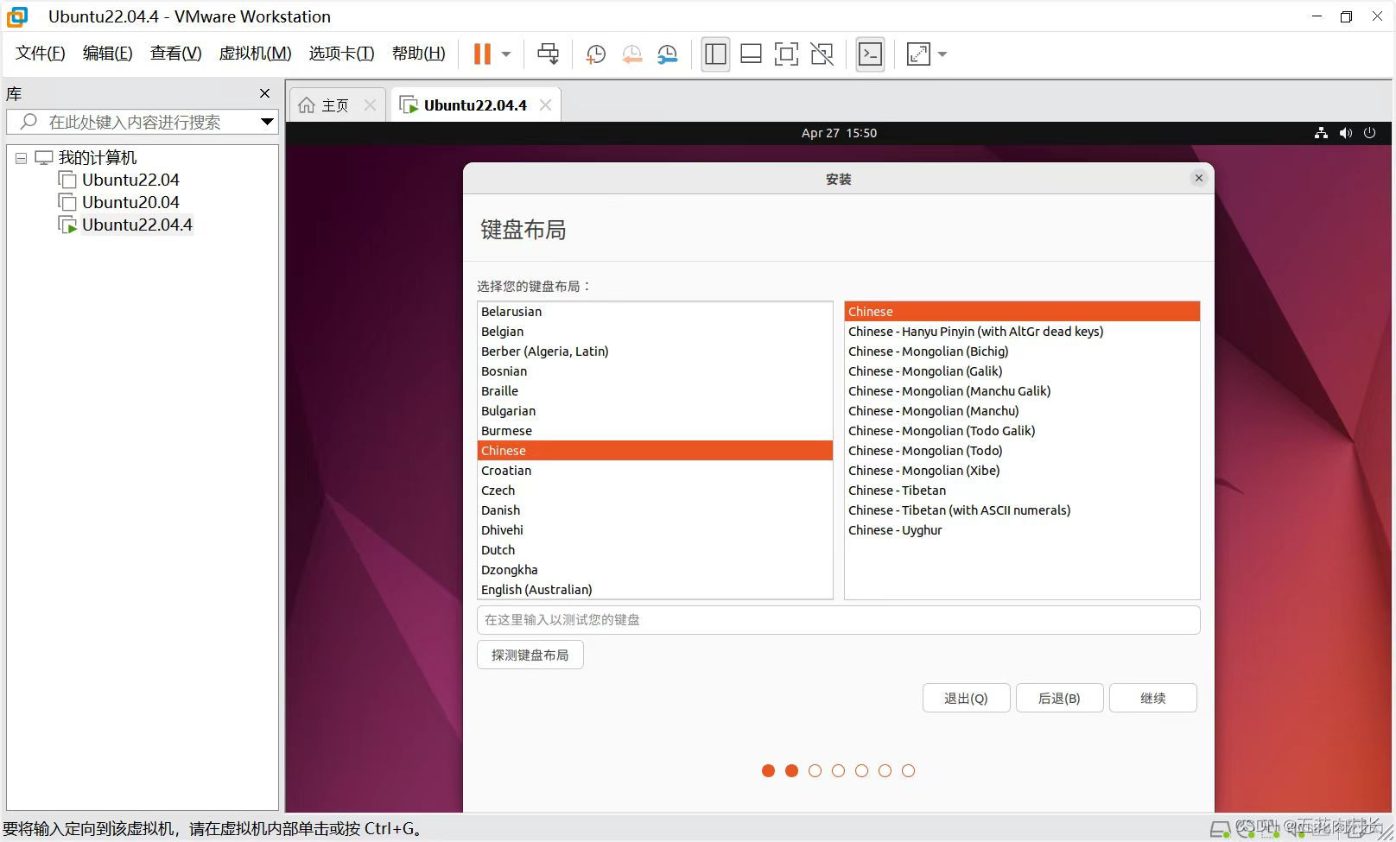Open the 查看(V) menu
This screenshot has height=842, width=1396.
pos(175,54)
